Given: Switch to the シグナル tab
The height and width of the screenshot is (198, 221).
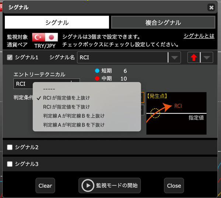Looking at the screenshot, I should pyautogui.click(x=57, y=22).
